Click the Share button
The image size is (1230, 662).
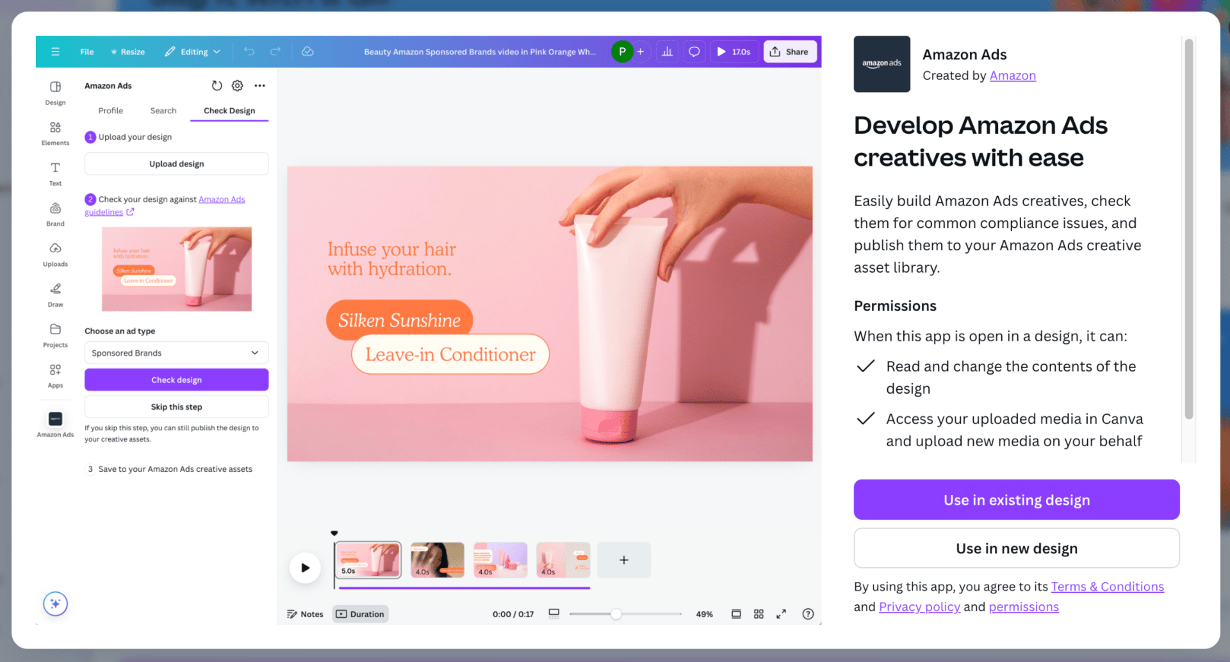pyautogui.click(x=790, y=52)
